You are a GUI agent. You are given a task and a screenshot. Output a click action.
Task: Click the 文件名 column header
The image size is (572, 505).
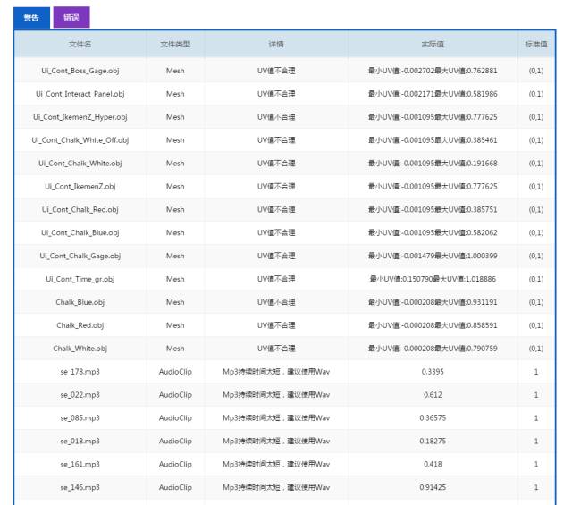(x=80, y=45)
